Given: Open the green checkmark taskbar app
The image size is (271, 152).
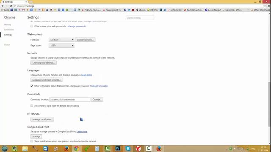Looking at the screenshot, I should tap(87, 149).
